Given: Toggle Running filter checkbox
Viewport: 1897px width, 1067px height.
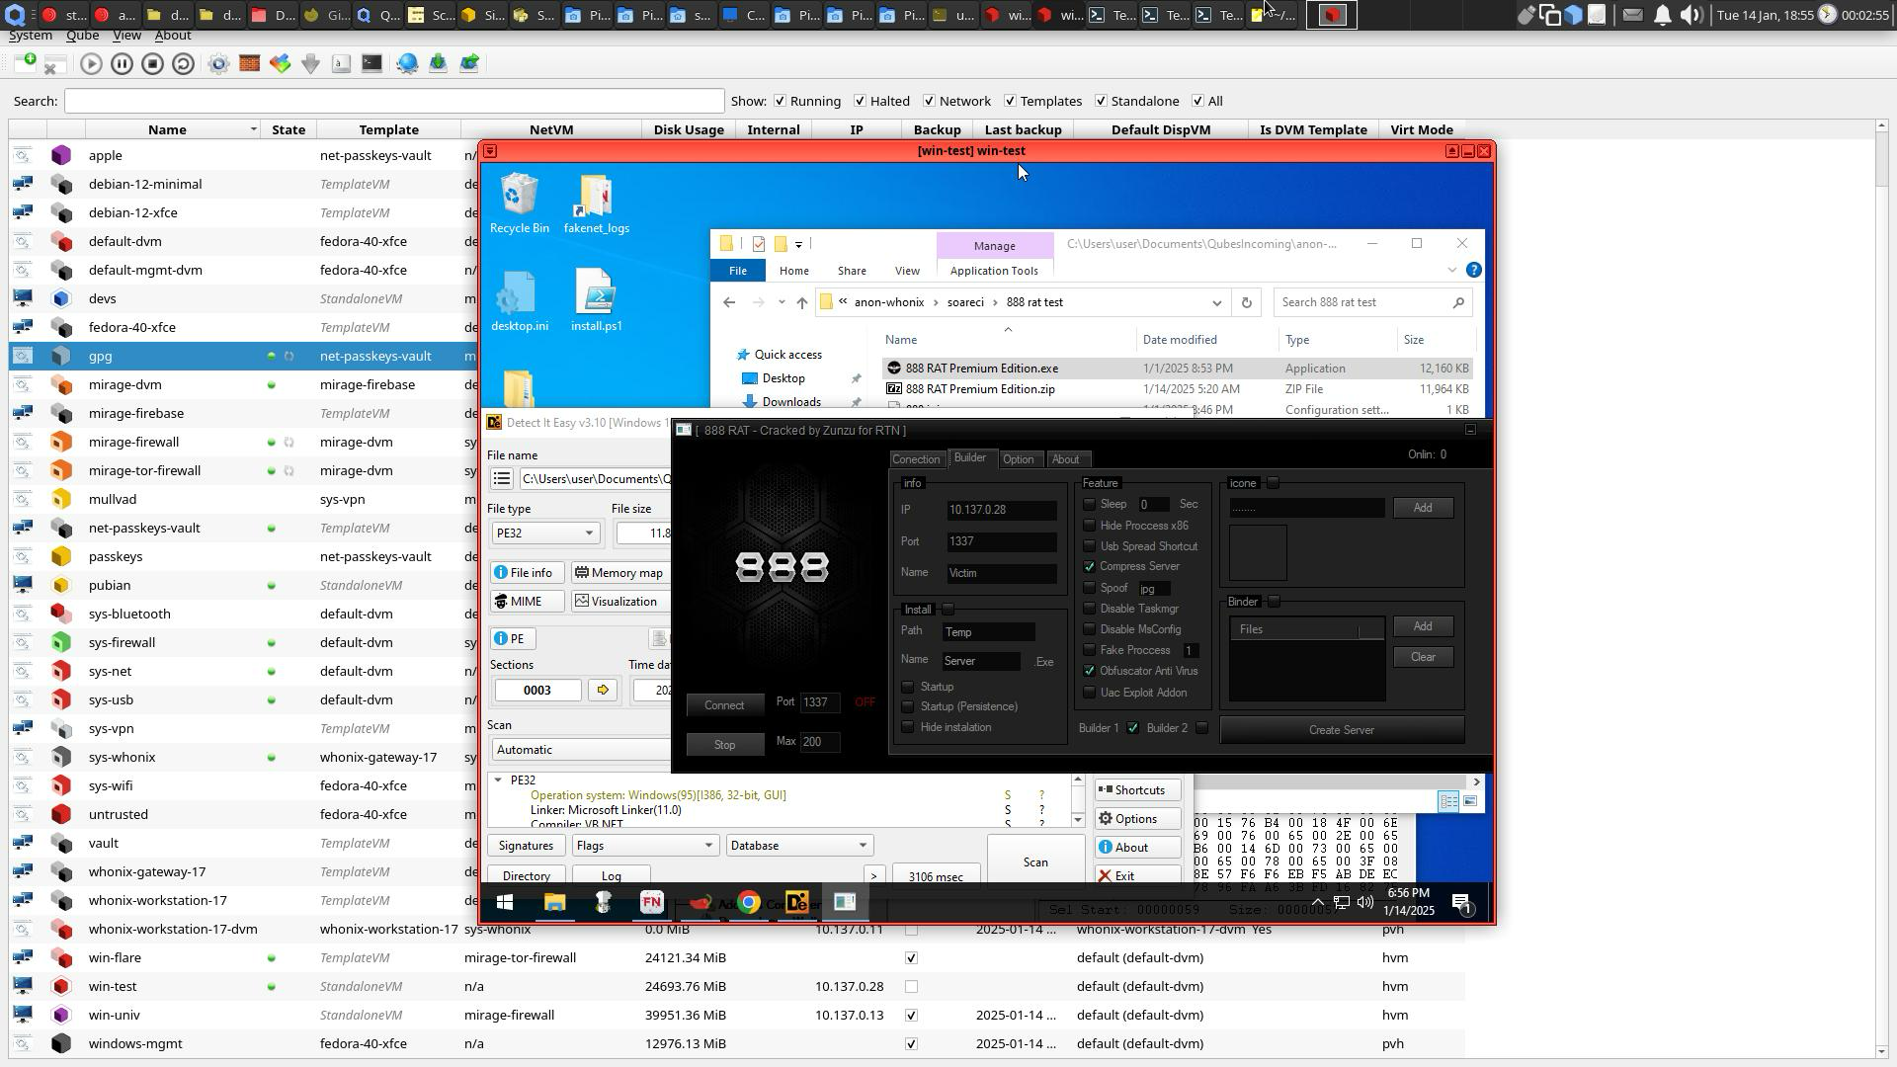Looking at the screenshot, I should pyautogui.click(x=781, y=101).
